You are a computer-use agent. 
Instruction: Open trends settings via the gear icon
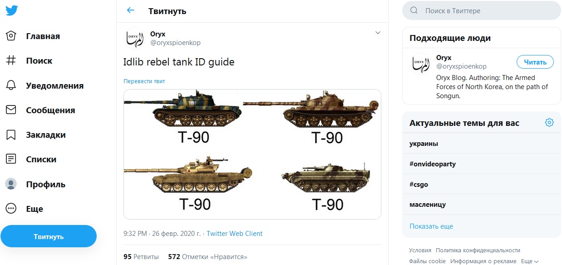click(x=549, y=123)
